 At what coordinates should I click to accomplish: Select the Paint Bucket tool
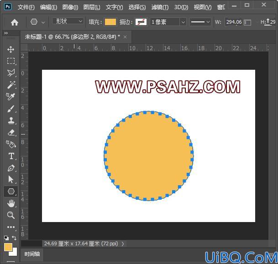pos(11,144)
